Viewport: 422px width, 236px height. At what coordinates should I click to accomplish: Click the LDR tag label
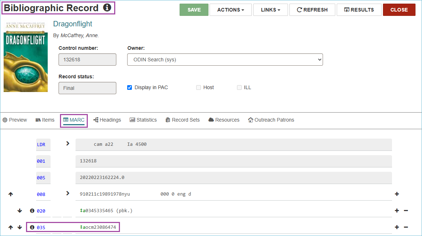(41, 145)
